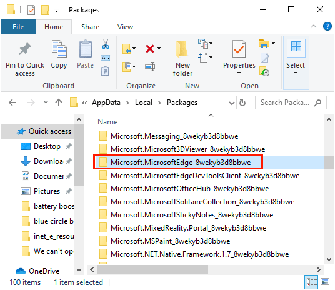Screen dimensions: 335x290
Task: Click the Pin to Quick access icon
Action: pos(25,49)
